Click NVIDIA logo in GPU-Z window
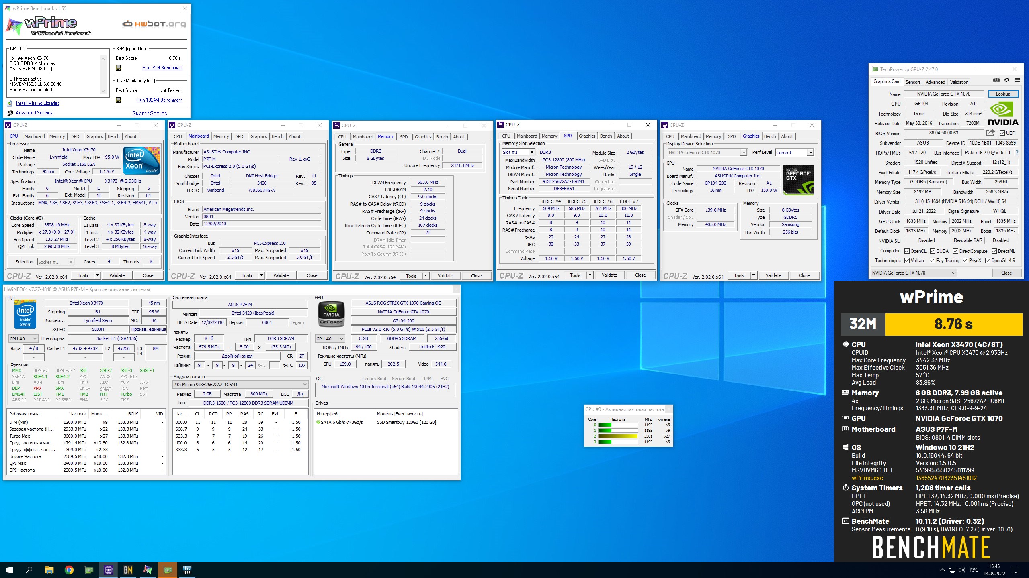 pos(1002,114)
